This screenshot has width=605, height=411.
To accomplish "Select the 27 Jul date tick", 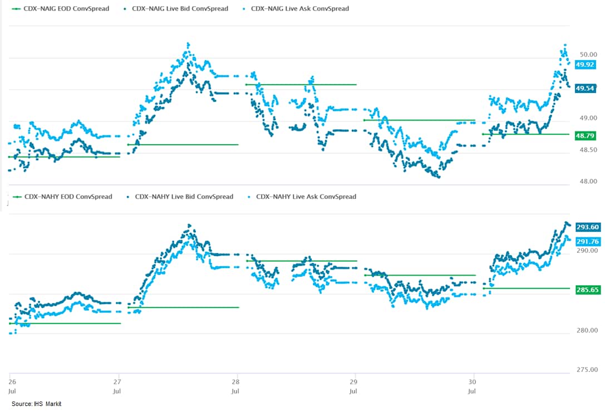I will [117, 386].
